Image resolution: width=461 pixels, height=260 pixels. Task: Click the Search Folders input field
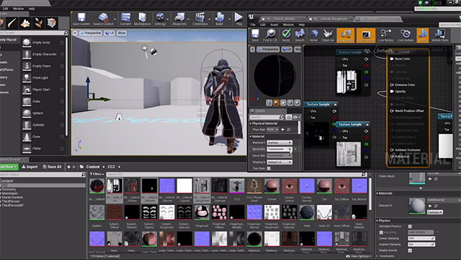click(x=41, y=175)
